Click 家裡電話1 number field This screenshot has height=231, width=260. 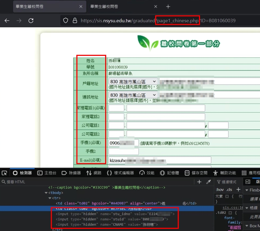[x=166, y=108]
